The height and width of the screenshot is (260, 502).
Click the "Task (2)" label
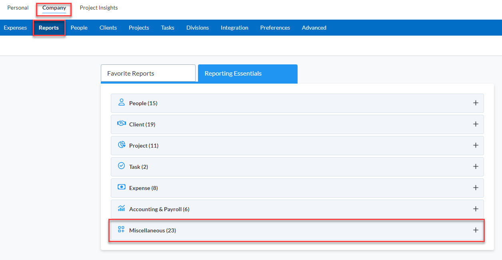(138, 167)
